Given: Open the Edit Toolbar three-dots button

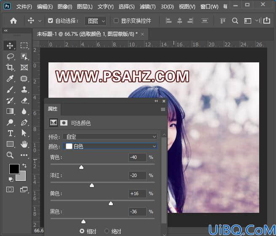Looking at the screenshot, I should (x=24, y=155).
